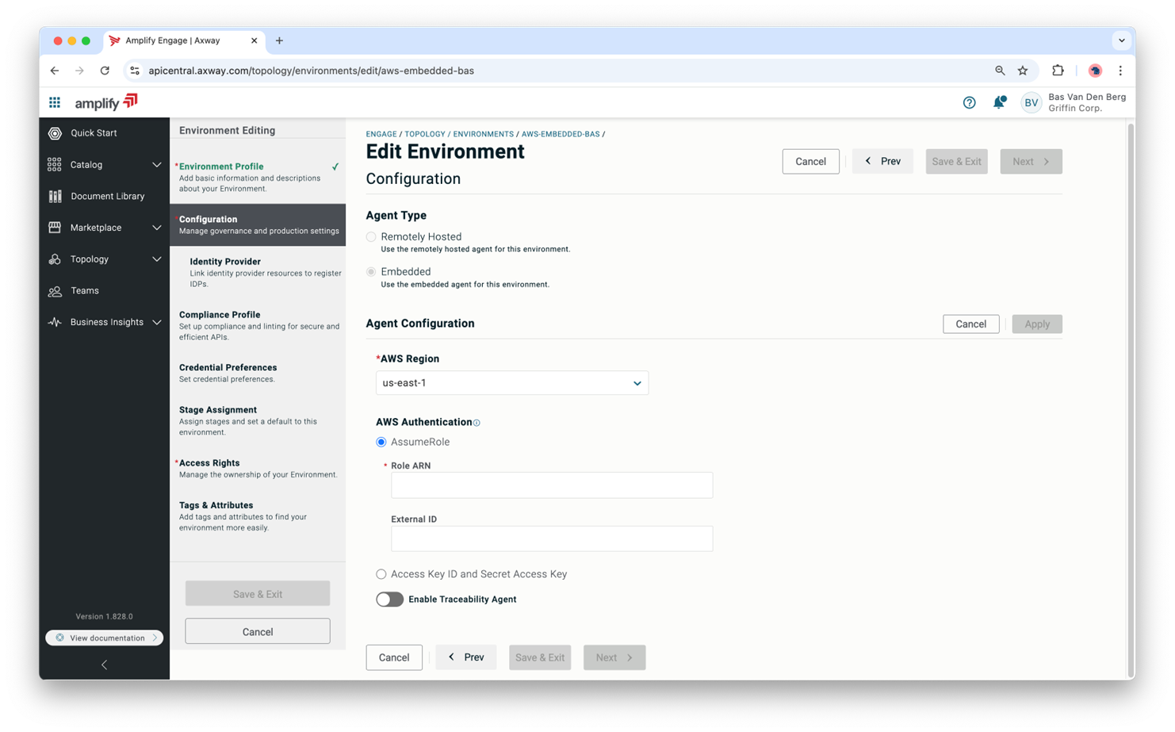Click the Teams sidebar icon
Screen dimensions: 1175x732
point(55,291)
